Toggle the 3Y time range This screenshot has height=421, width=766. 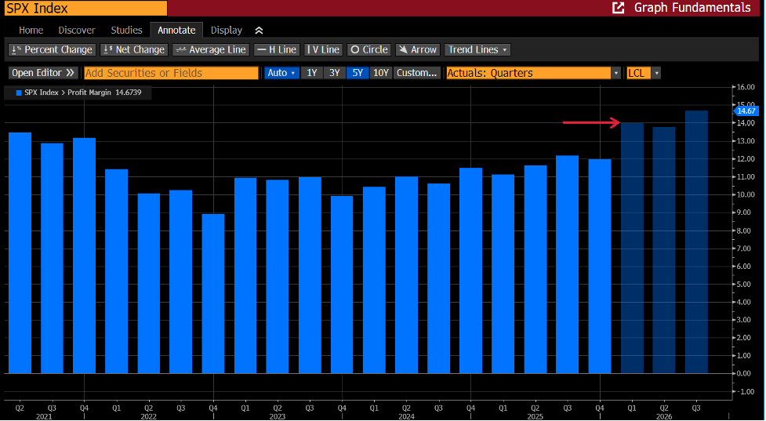pyautogui.click(x=335, y=73)
